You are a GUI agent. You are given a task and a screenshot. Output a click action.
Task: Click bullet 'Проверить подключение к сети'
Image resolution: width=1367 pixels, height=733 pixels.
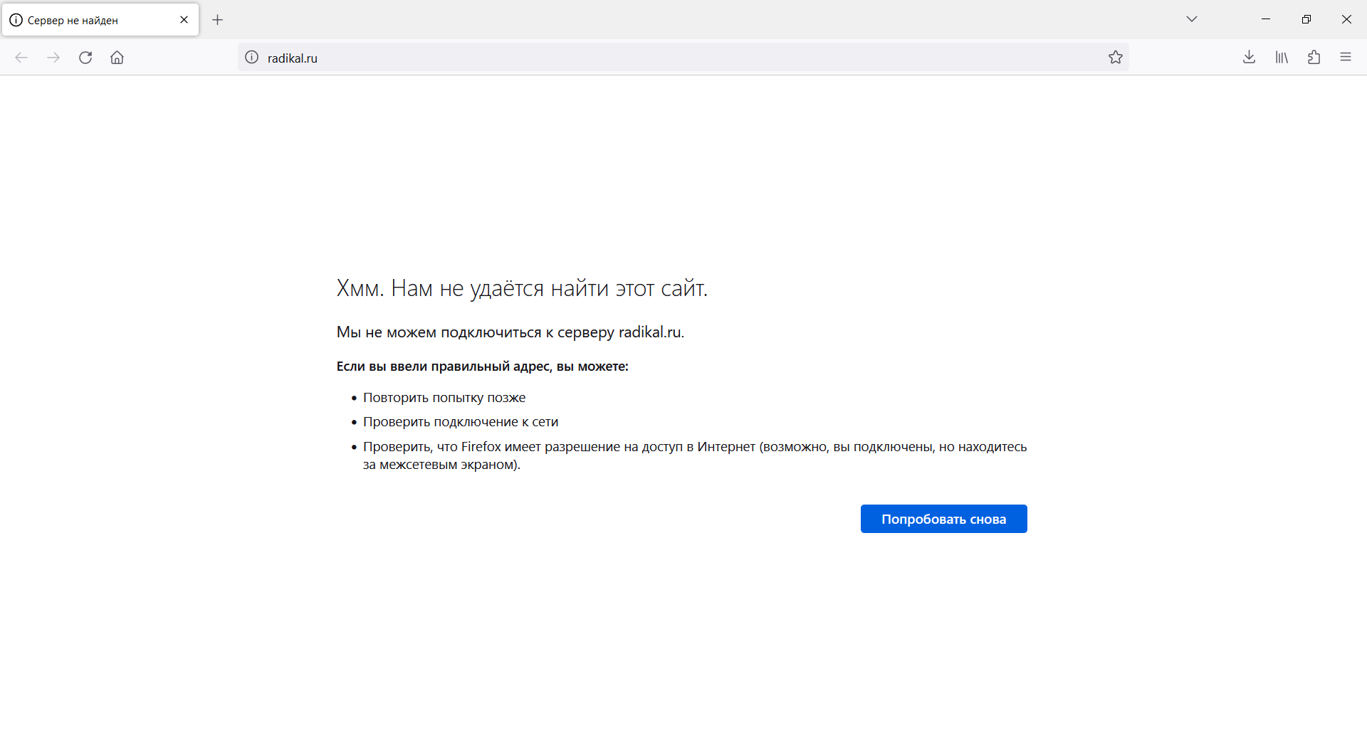pos(461,422)
